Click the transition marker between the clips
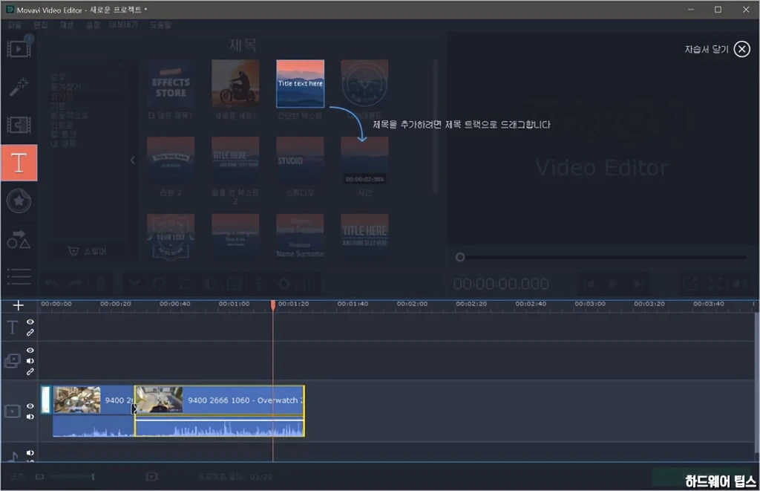The width and height of the screenshot is (760, 491). [134, 409]
